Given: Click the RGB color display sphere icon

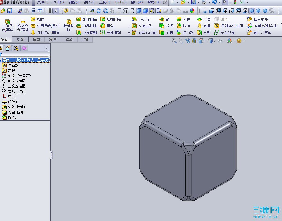Looking at the screenshot, I should (192, 11).
